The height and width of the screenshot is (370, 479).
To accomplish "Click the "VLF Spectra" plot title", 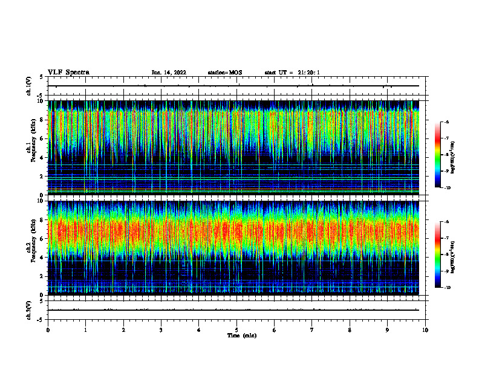I will click(x=68, y=73).
